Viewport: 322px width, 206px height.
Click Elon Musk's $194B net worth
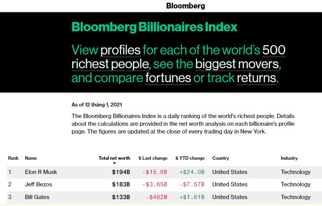point(121,172)
